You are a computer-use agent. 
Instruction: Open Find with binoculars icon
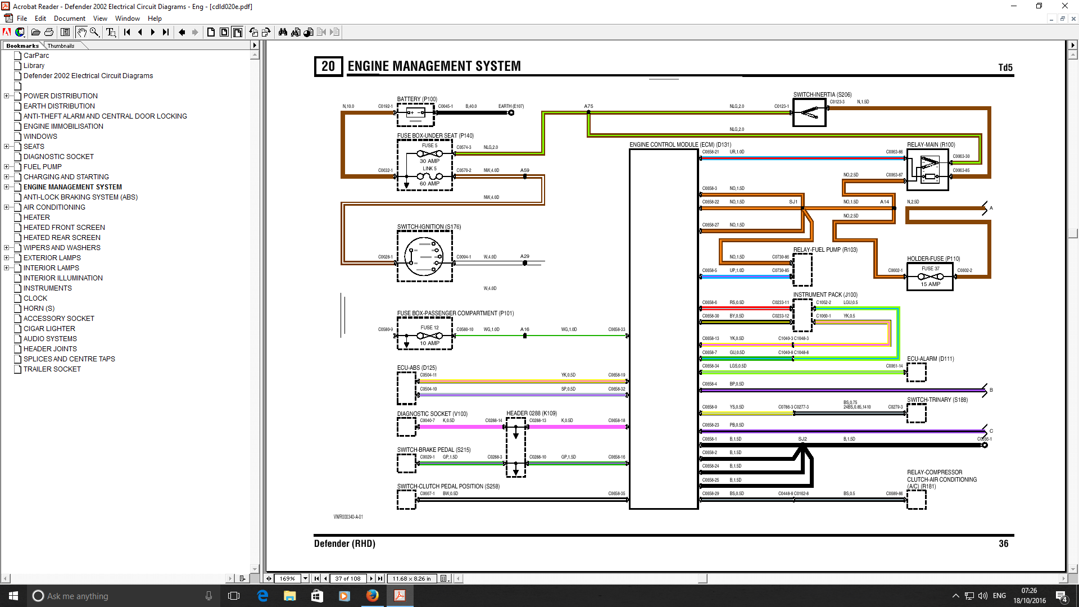283,32
